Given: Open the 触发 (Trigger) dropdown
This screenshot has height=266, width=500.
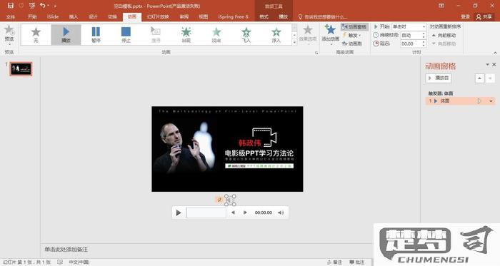Looking at the screenshot, I should click(x=352, y=36).
